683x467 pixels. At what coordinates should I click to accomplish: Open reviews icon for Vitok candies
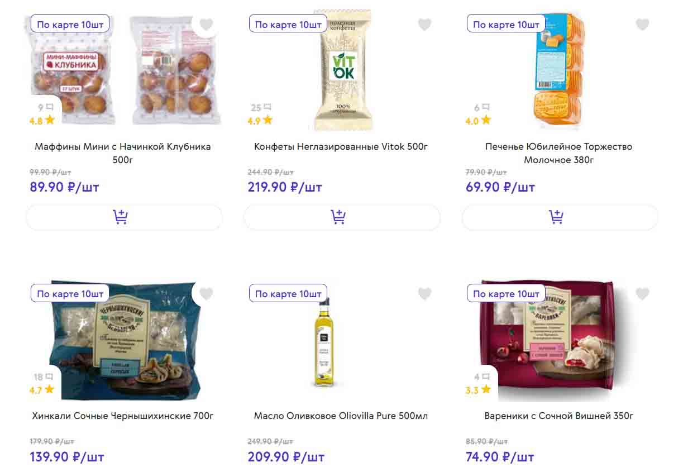268,107
